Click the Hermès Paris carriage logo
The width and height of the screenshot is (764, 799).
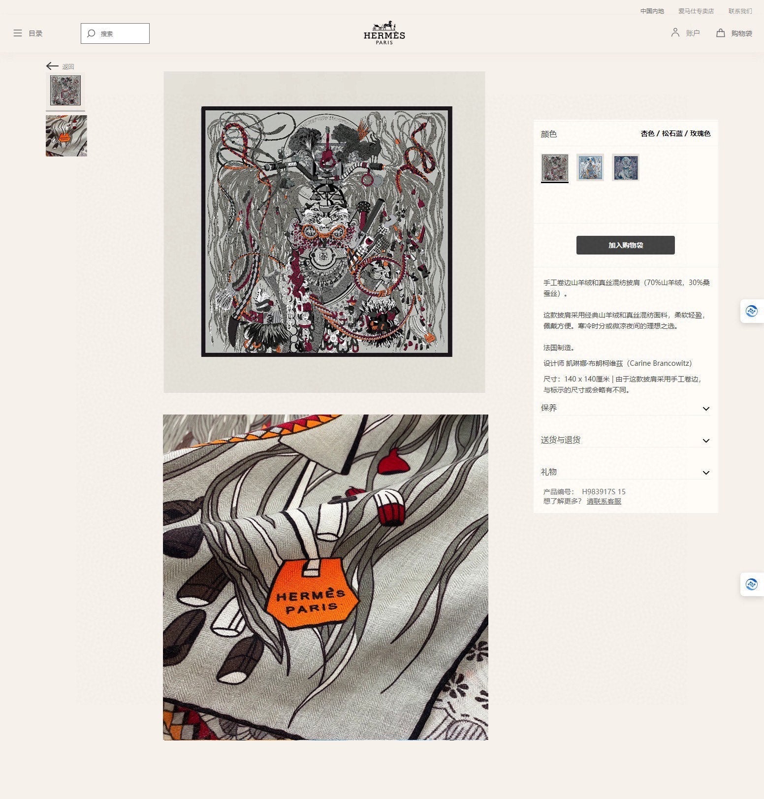pyautogui.click(x=384, y=33)
